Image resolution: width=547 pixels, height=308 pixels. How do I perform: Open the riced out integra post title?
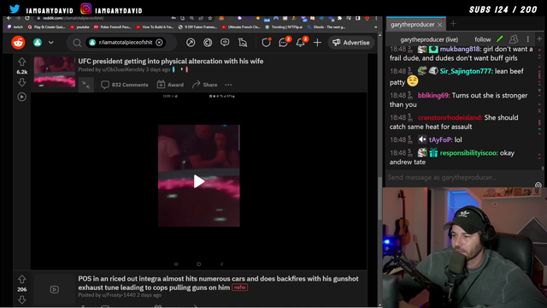(x=218, y=283)
